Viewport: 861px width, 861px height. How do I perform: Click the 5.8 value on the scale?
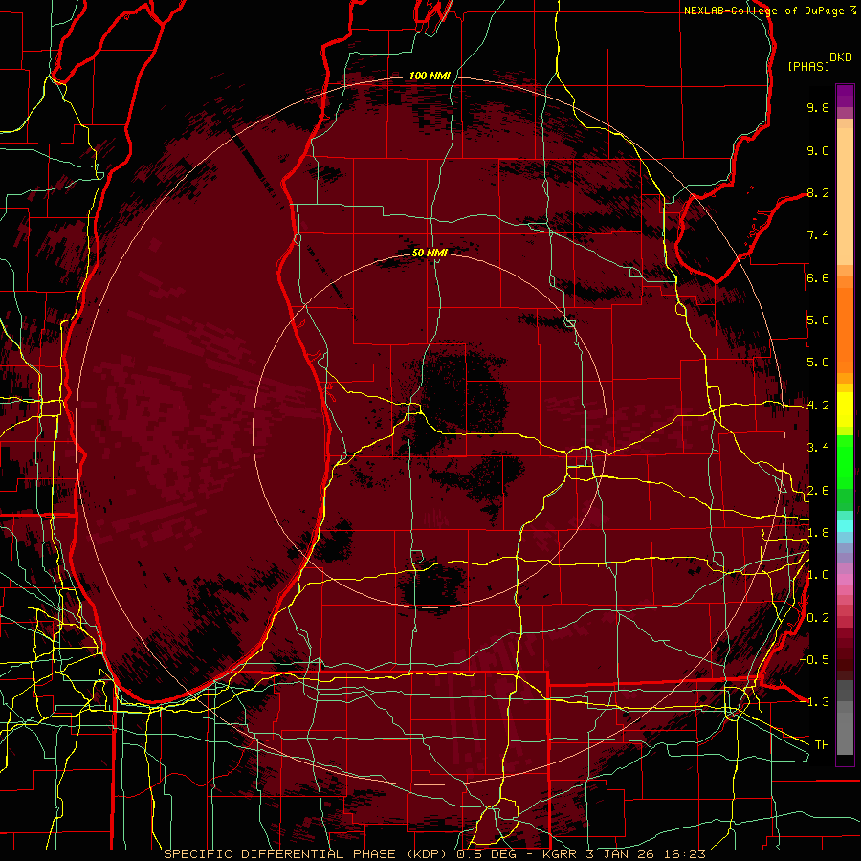818,320
